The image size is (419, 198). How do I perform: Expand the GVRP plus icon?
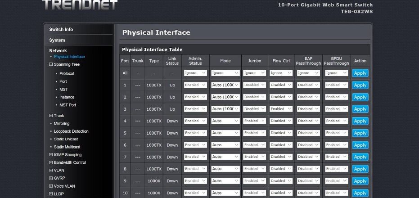[x=51, y=178]
